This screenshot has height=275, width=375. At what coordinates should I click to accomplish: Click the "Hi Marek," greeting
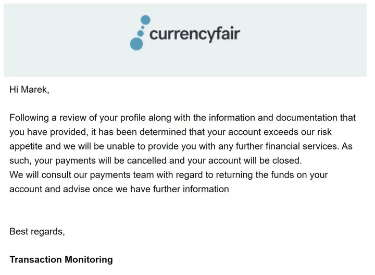click(x=29, y=90)
